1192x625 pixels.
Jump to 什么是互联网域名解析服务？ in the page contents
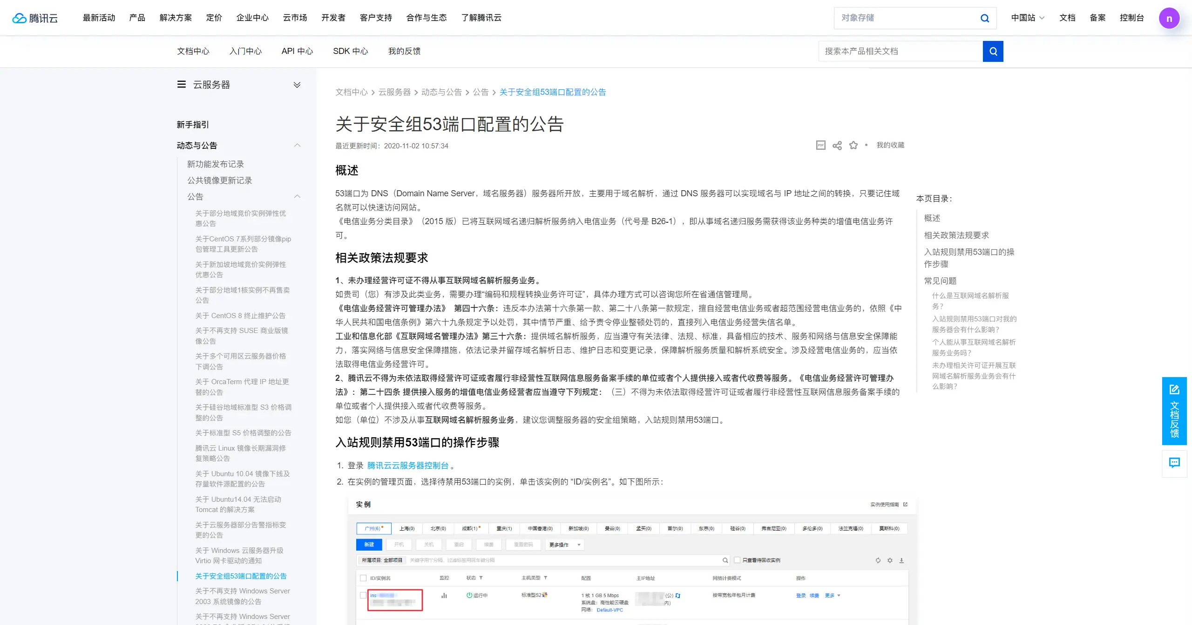click(x=970, y=301)
